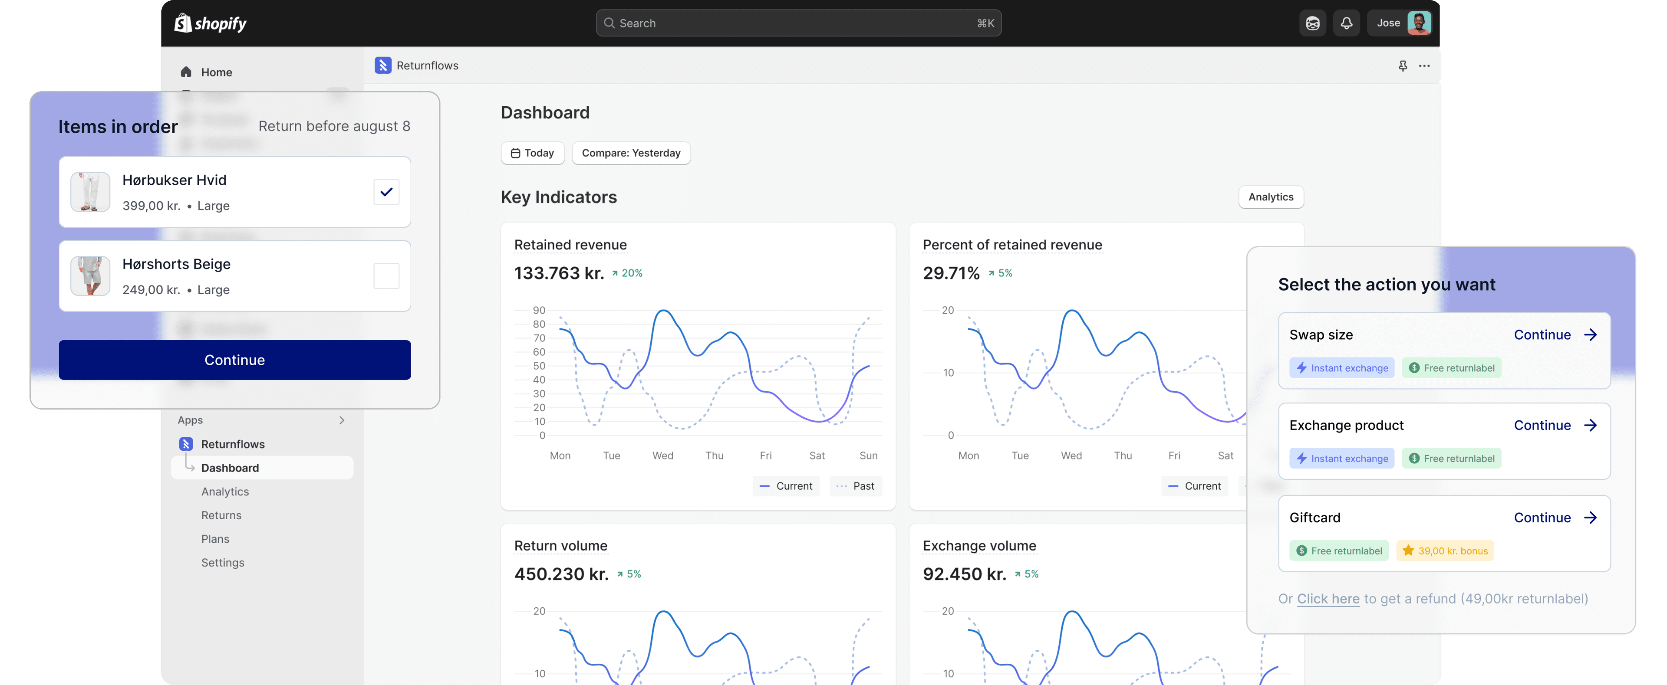Click lightning icon in Exchange product card
This screenshot has height=685, width=1667.
(1301, 459)
